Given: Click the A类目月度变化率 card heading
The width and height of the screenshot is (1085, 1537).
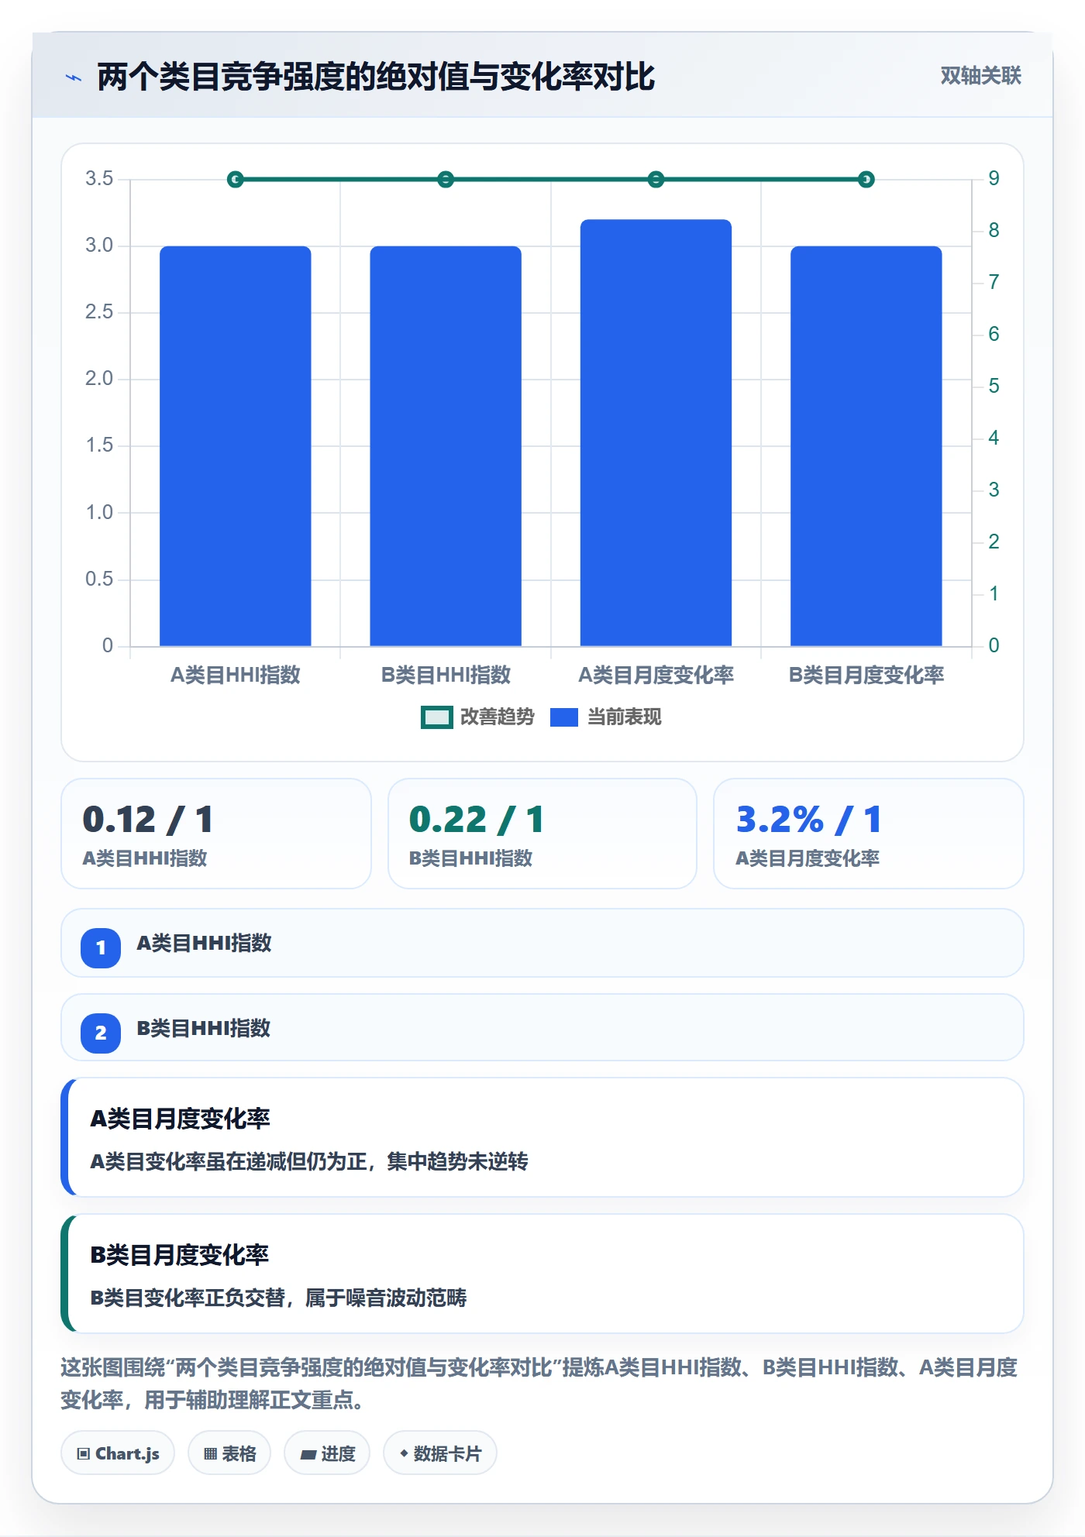Looking at the screenshot, I should 180,1118.
